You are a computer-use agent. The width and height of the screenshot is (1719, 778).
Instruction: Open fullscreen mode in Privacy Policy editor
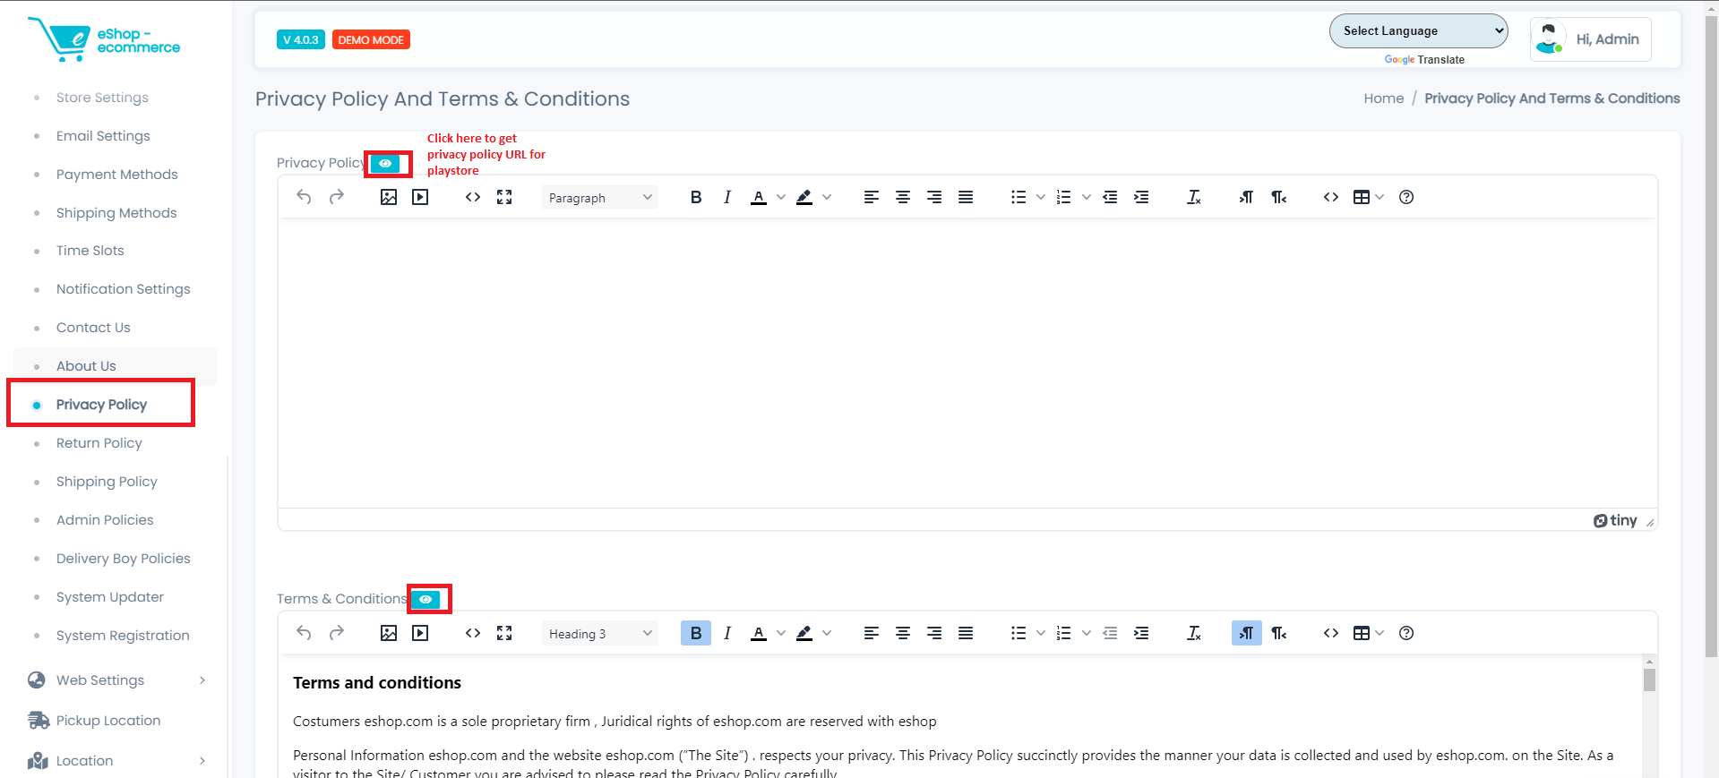(x=504, y=197)
